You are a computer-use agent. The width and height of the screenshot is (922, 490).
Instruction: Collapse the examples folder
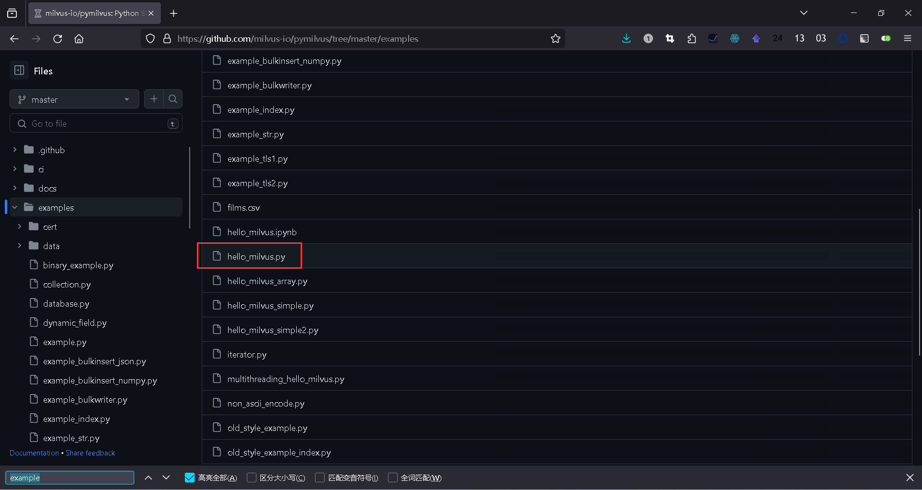coord(15,207)
